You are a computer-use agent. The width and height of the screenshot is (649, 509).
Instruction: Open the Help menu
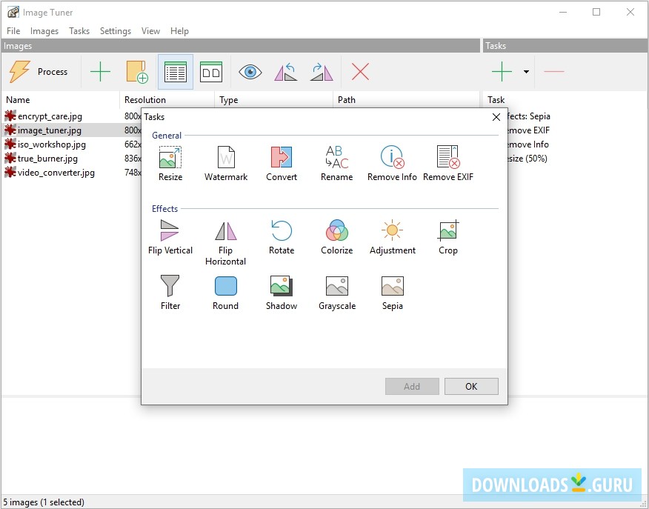pos(179,31)
